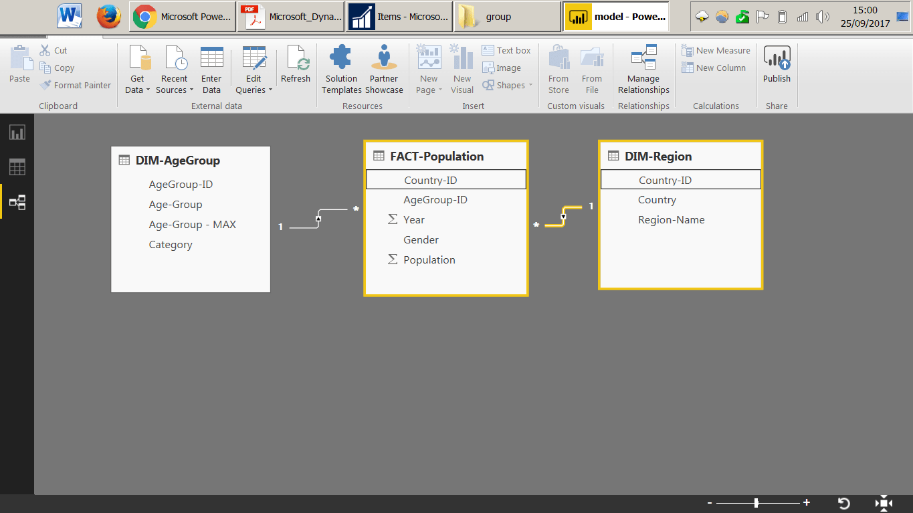
Task: Open the Report view from sidebar
Action: 17,132
